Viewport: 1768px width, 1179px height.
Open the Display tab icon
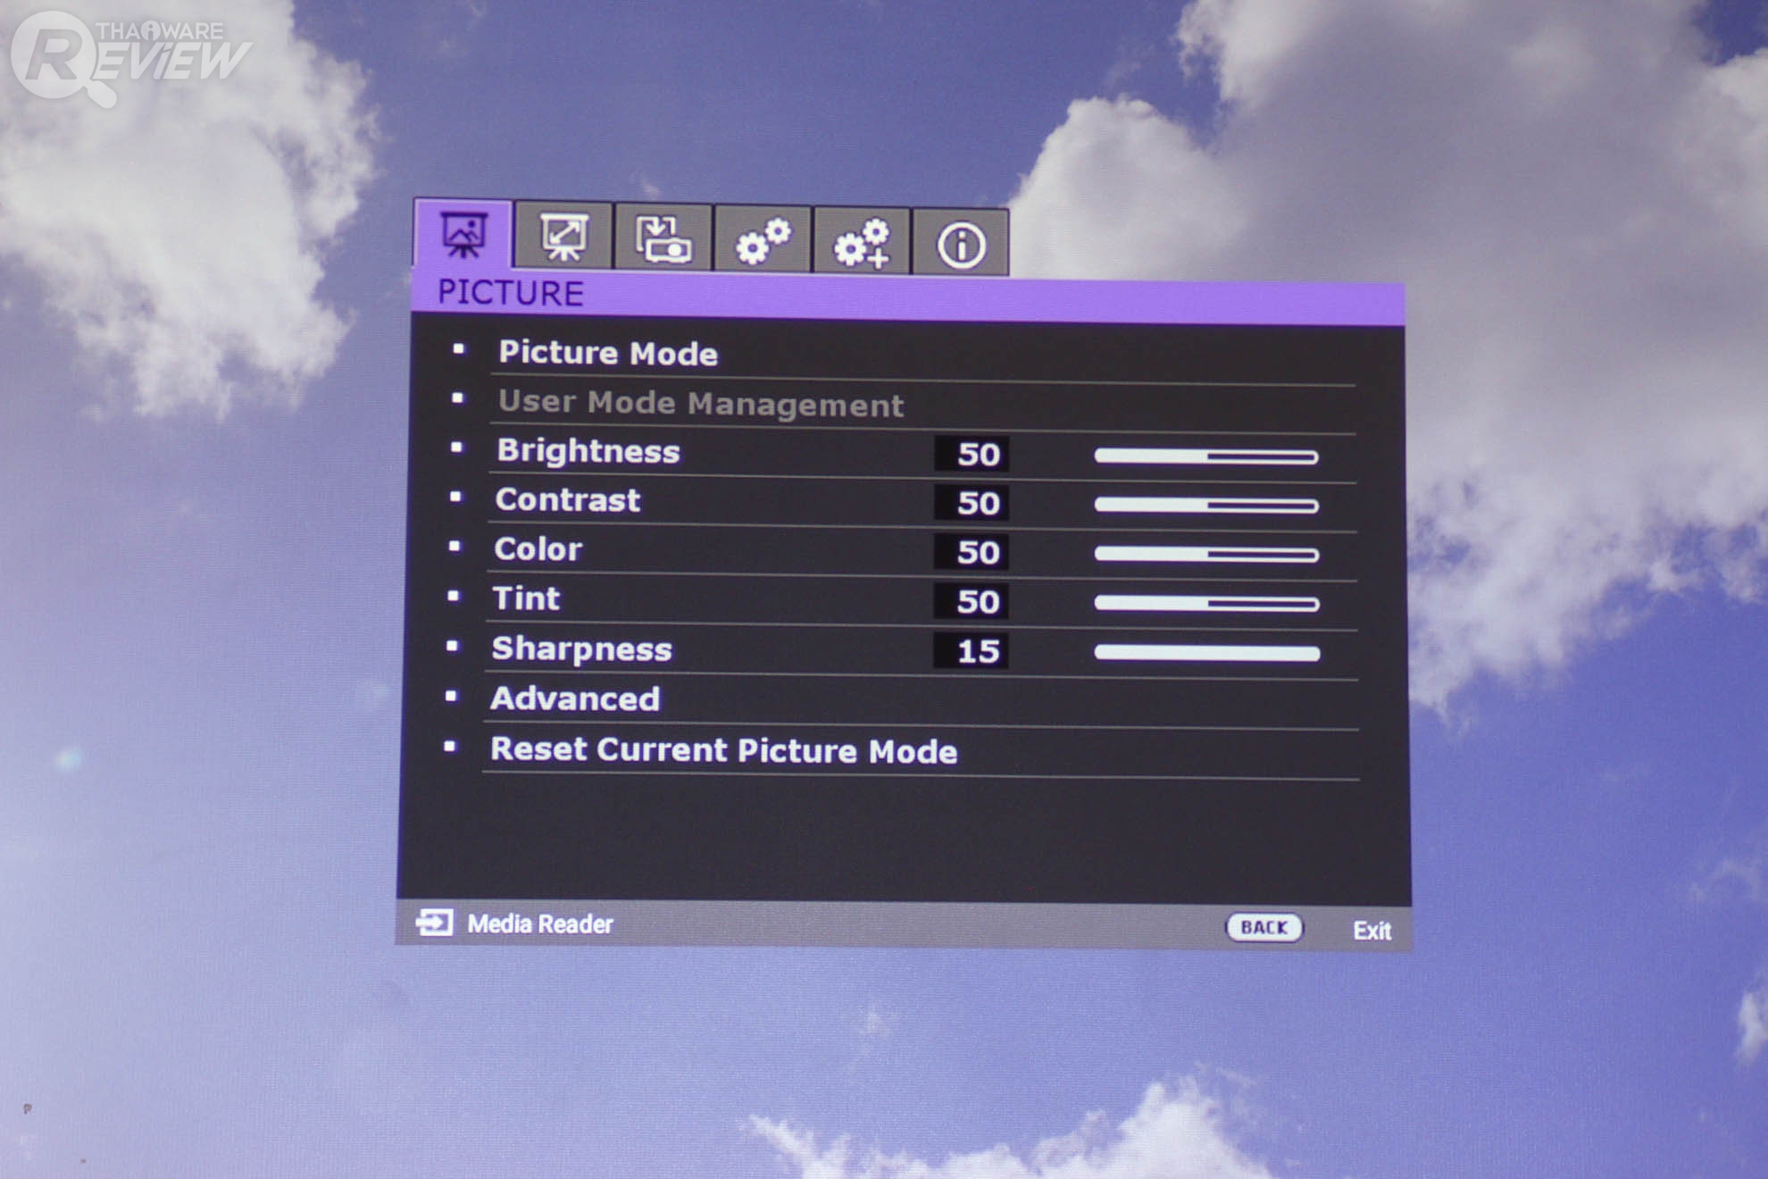(563, 238)
